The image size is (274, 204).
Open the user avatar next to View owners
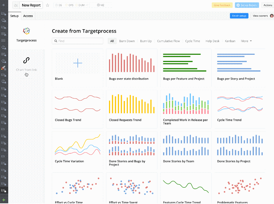(x=272, y=16)
